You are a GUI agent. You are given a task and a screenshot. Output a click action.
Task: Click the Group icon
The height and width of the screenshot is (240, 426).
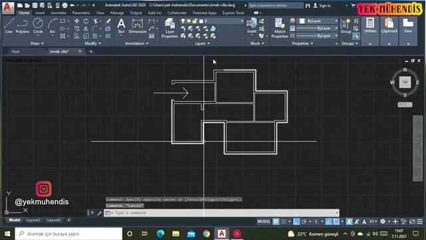pos(345,27)
